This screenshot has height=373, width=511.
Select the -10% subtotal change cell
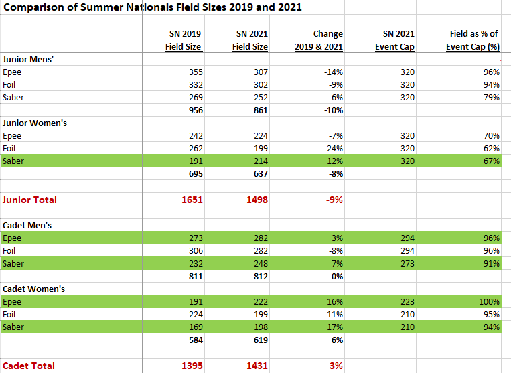point(334,110)
